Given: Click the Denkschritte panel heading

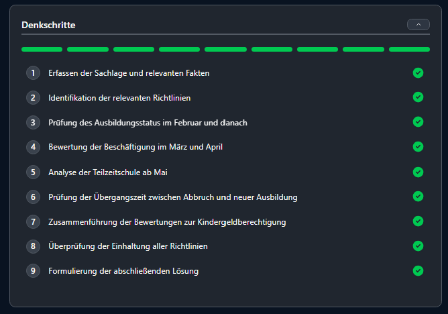Looking at the screenshot, I should [x=48, y=25].
